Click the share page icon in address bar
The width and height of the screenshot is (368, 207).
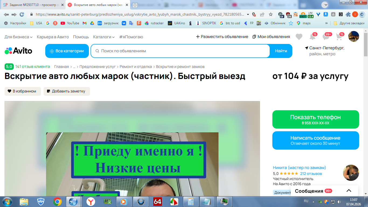click(x=262, y=15)
